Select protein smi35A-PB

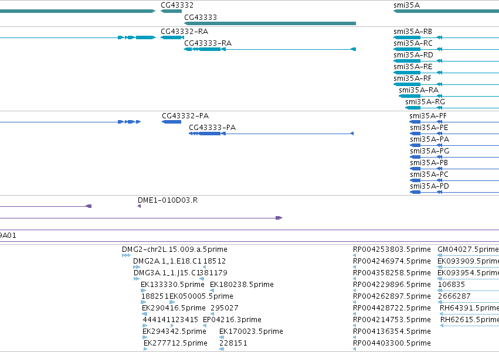tap(429, 163)
